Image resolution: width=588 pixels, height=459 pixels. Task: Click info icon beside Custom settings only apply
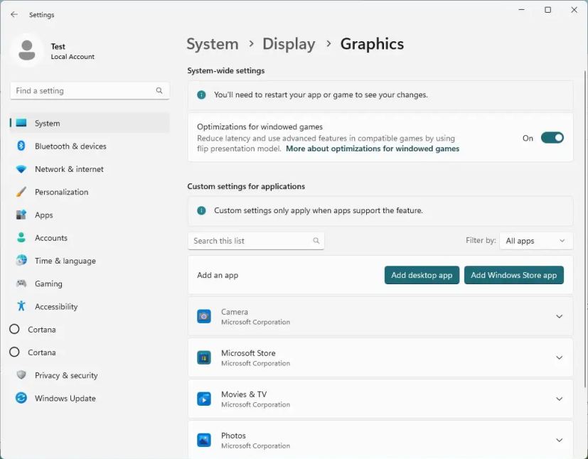click(x=201, y=210)
